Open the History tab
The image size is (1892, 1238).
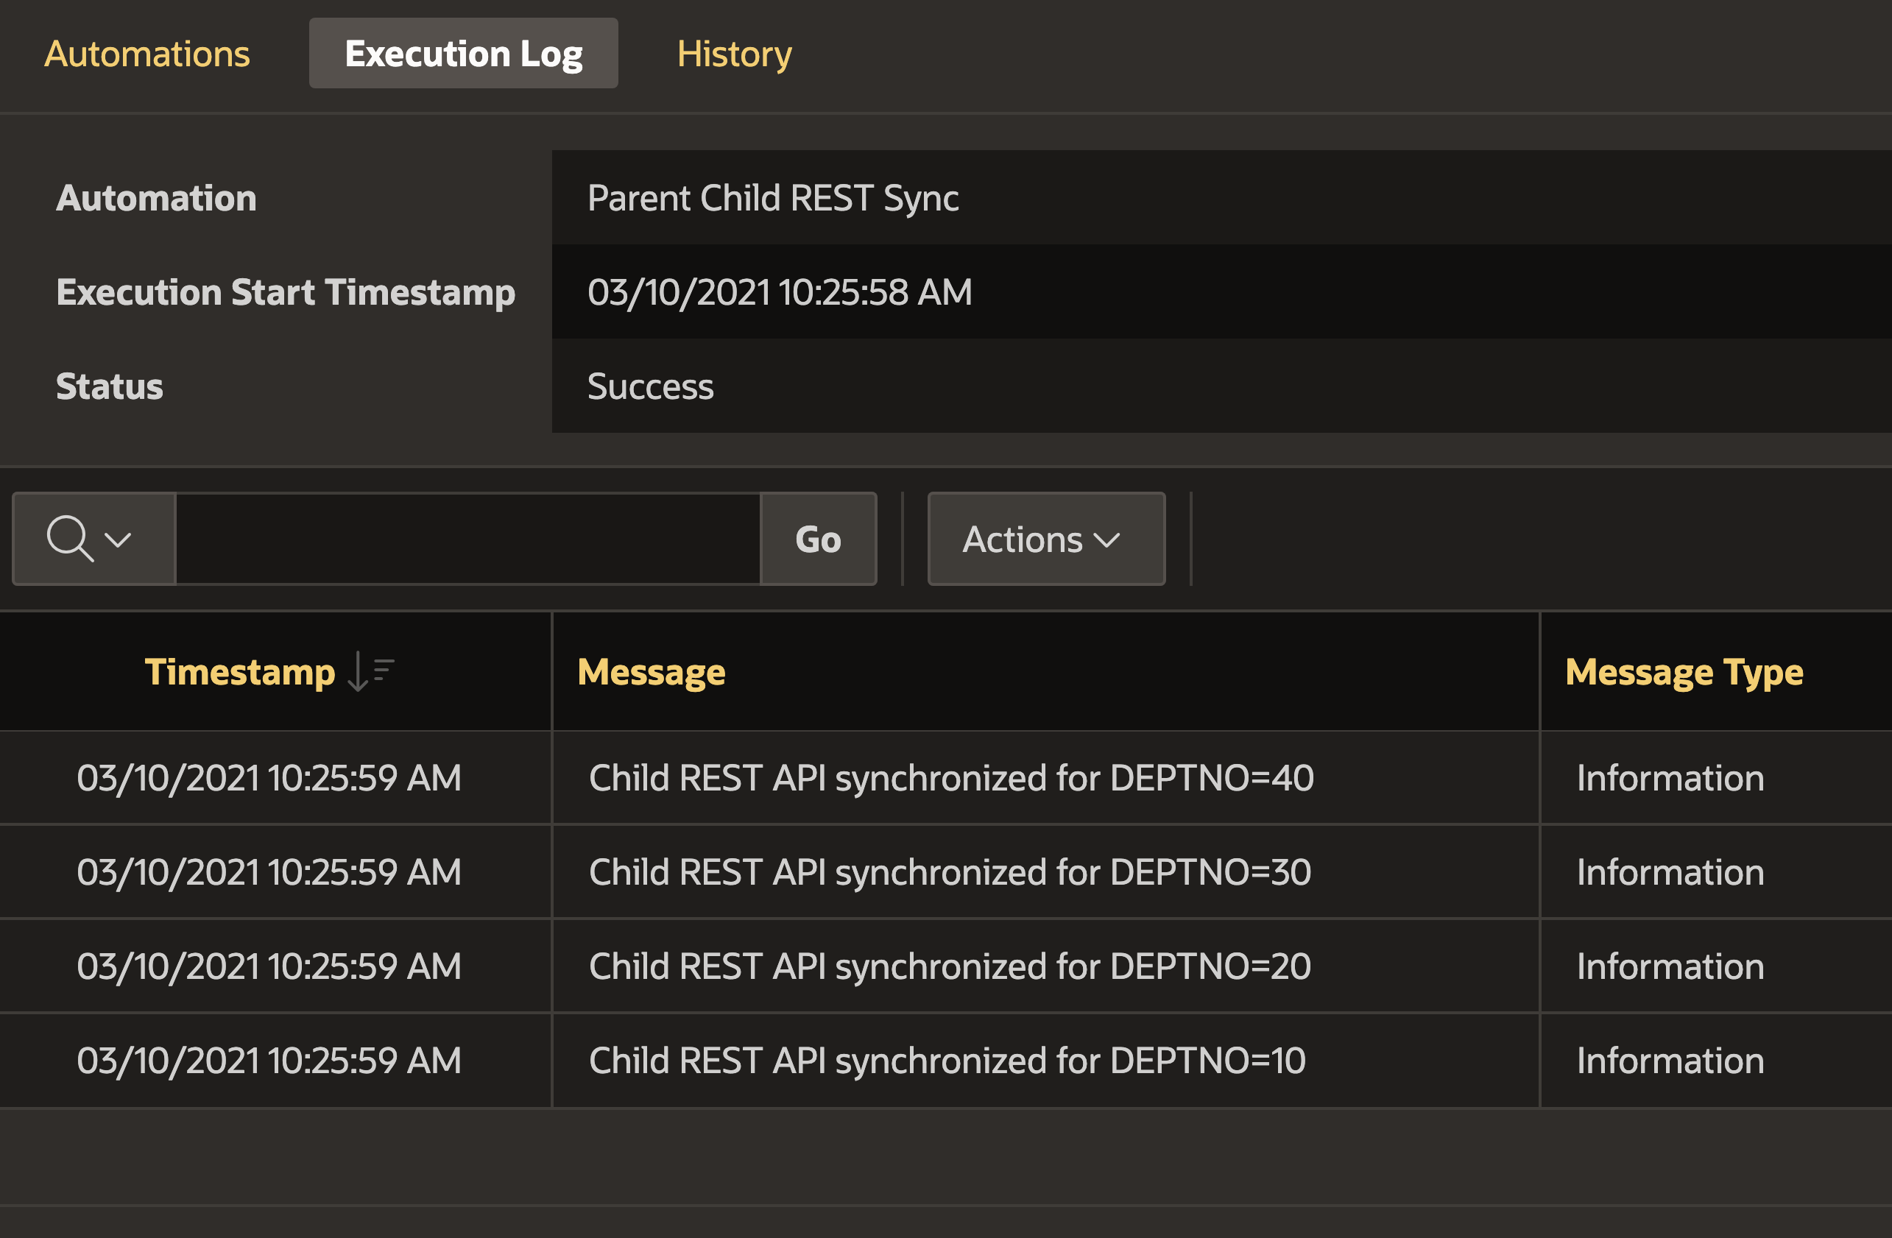pyautogui.click(x=733, y=53)
